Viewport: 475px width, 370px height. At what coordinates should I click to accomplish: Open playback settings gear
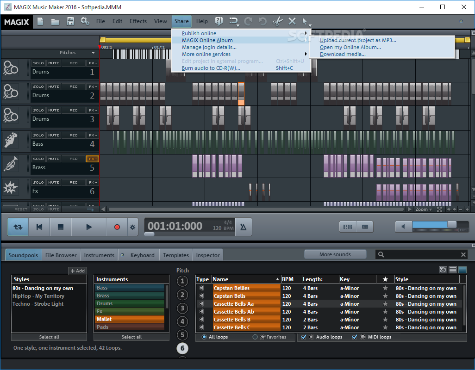tap(133, 227)
